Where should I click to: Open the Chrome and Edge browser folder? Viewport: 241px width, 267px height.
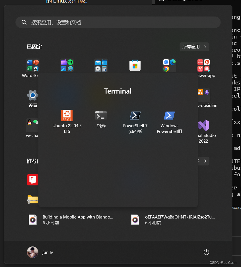pos(169,65)
